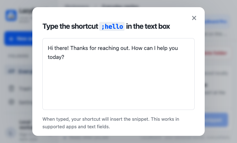Select the trash icon in sidebar

coord(11,88)
